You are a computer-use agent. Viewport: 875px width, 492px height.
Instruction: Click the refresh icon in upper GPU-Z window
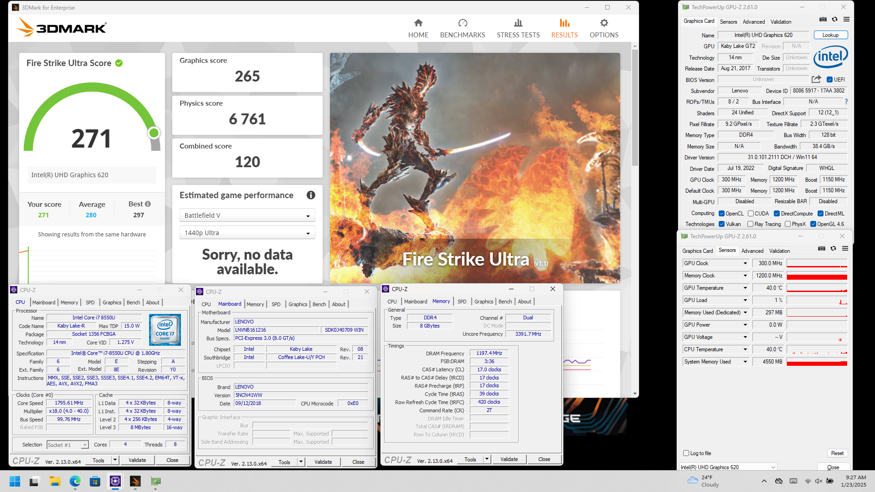coord(834,20)
